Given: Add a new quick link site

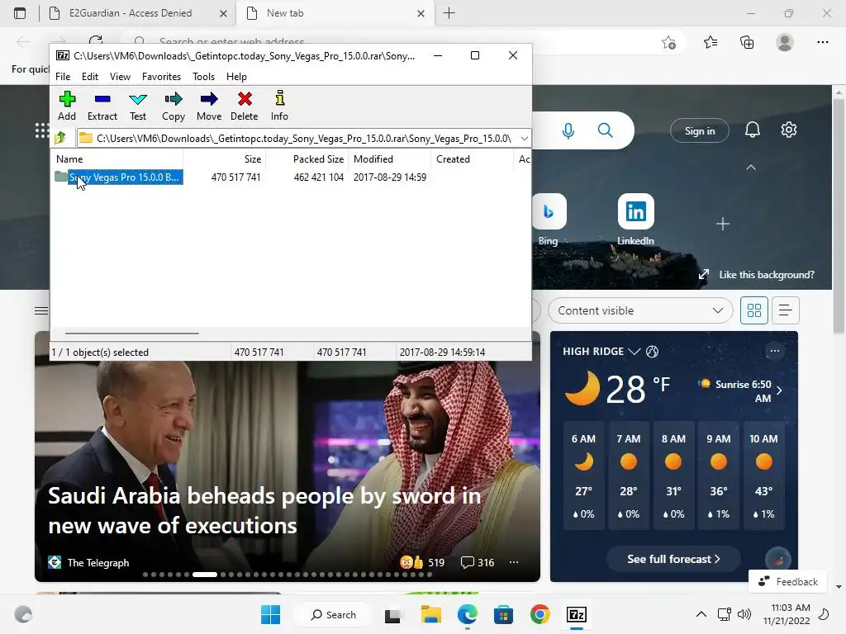Looking at the screenshot, I should point(723,223).
